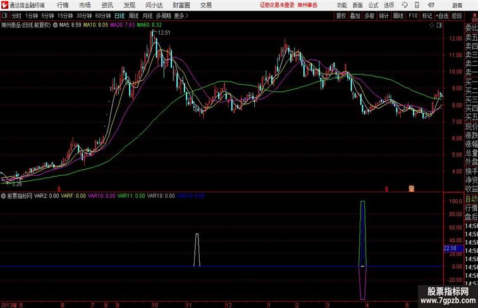This screenshot has height=308, width=478.
Task: Switch to 30分钟 period tab
Action: [x=84, y=16]
